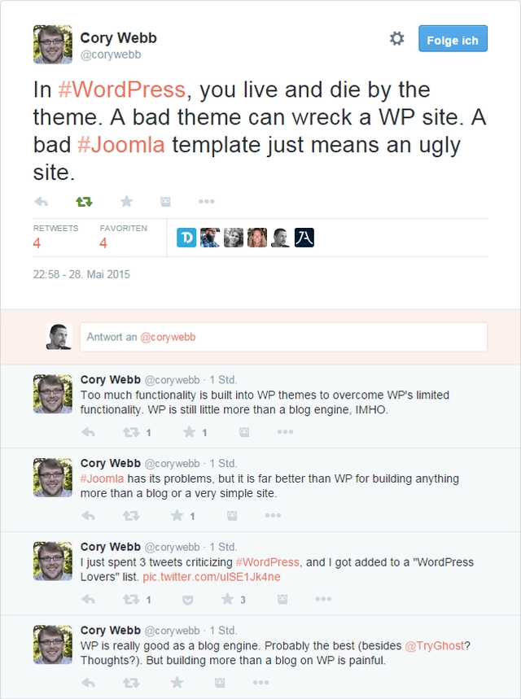The image size is (521, 699).
Task: Open the blue D avatar in retweeters list
Action: [x=186, y=237]
